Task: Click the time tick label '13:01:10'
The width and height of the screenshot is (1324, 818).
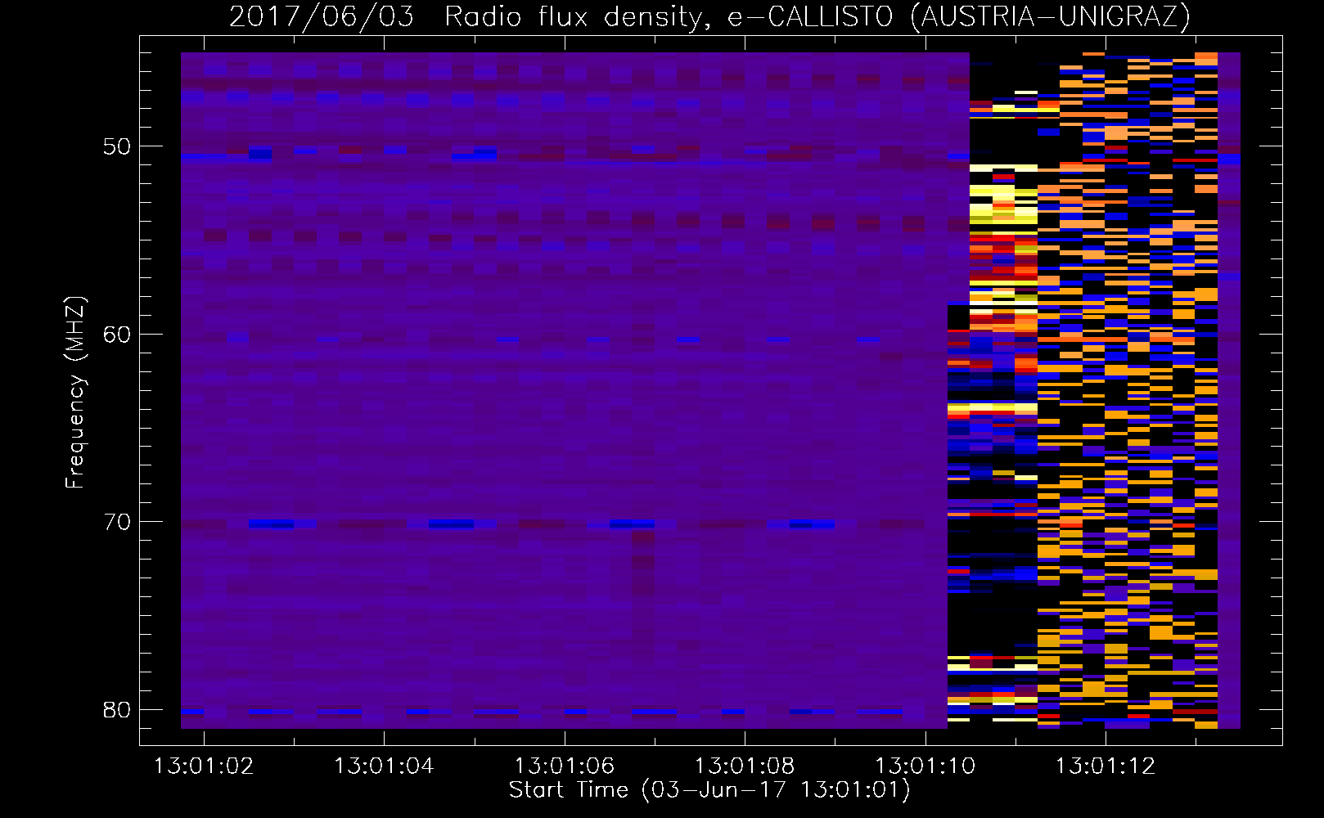Action: tap(925, 766)
